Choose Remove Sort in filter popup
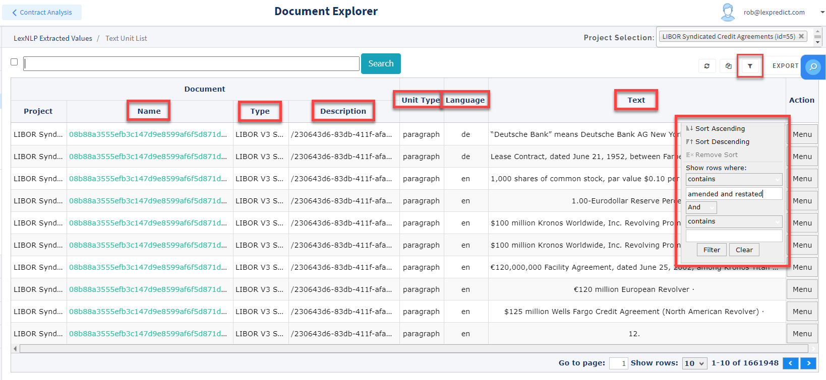Screen dimensions: 826x380 712,155
